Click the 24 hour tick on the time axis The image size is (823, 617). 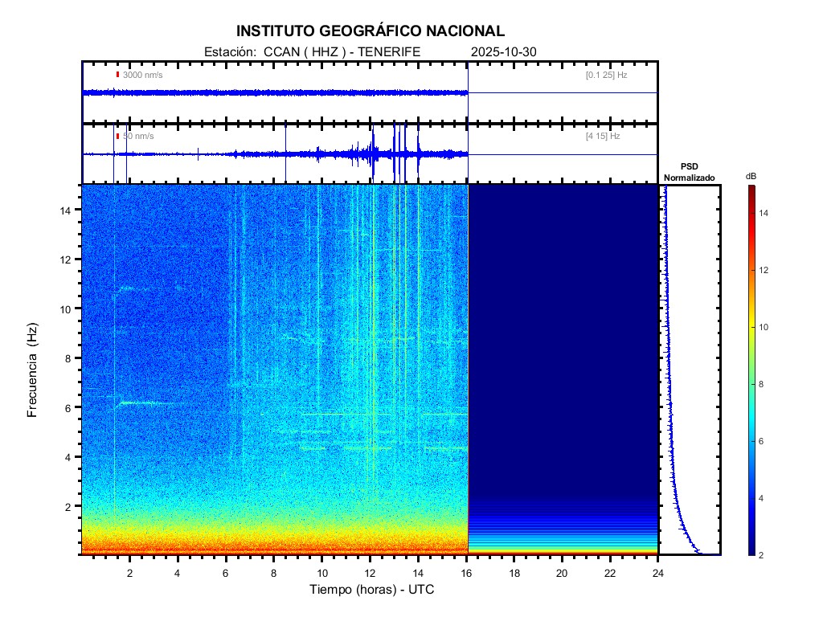(657, 573)
